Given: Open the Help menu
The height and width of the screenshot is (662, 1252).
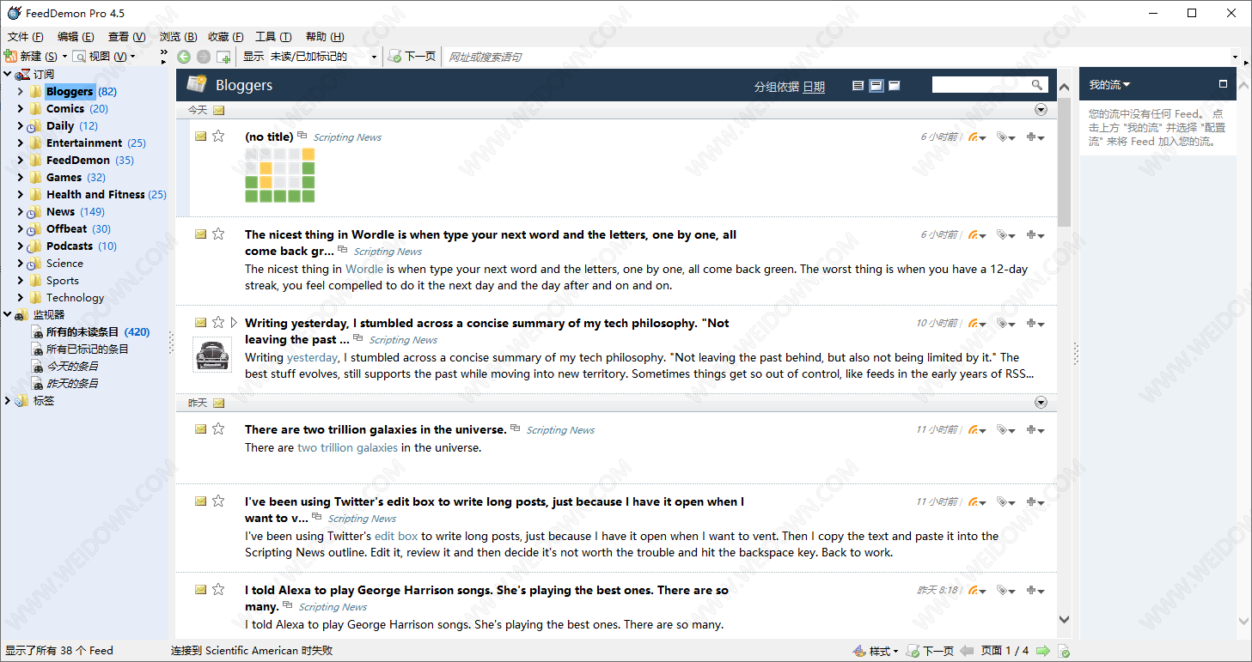Looking at the screenshot, I should click(325, 37).
